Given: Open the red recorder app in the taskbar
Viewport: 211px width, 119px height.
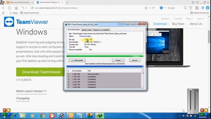Looking at the screenshot, I should tap(52, 116).
